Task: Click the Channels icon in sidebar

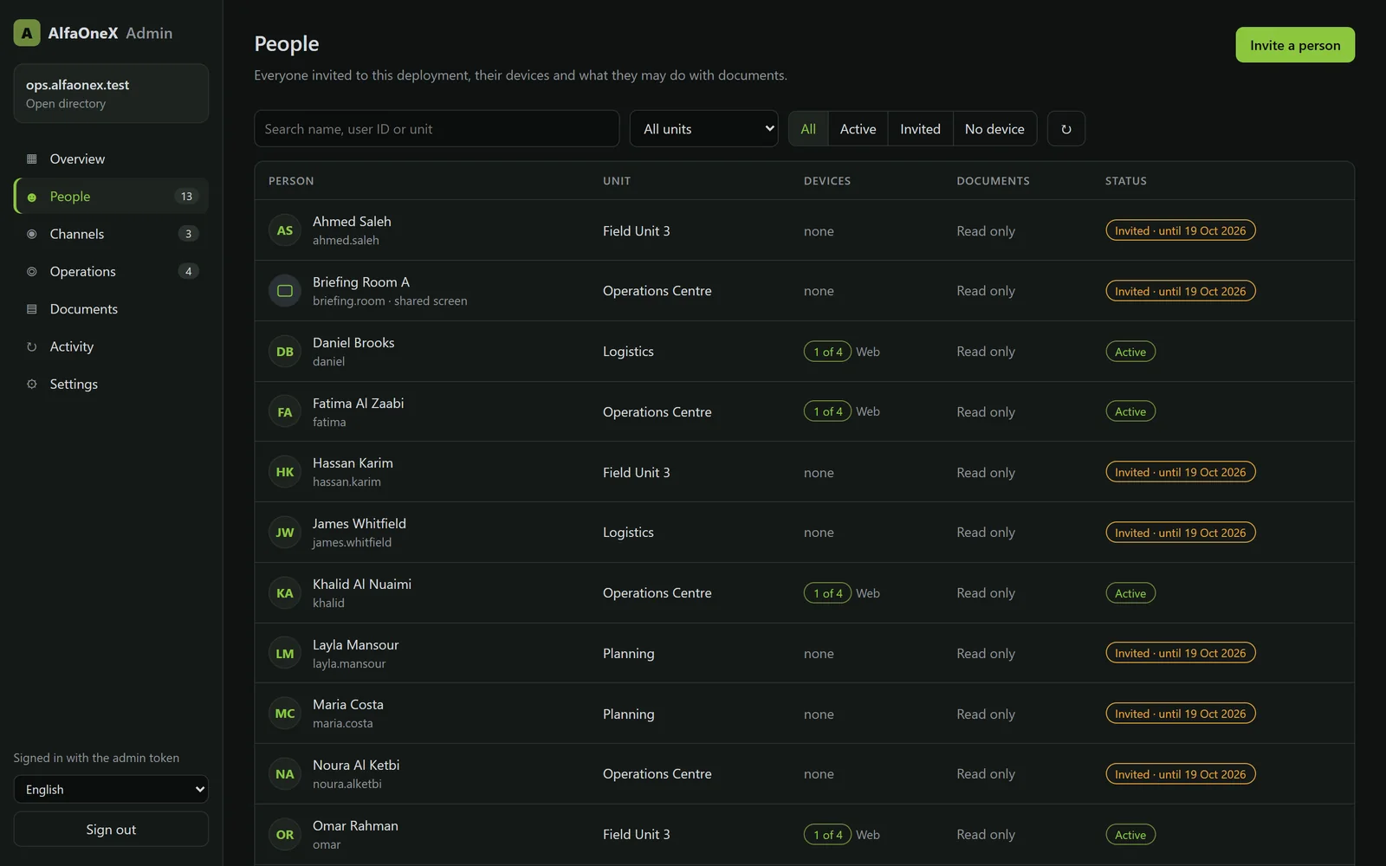Action: 32,234
